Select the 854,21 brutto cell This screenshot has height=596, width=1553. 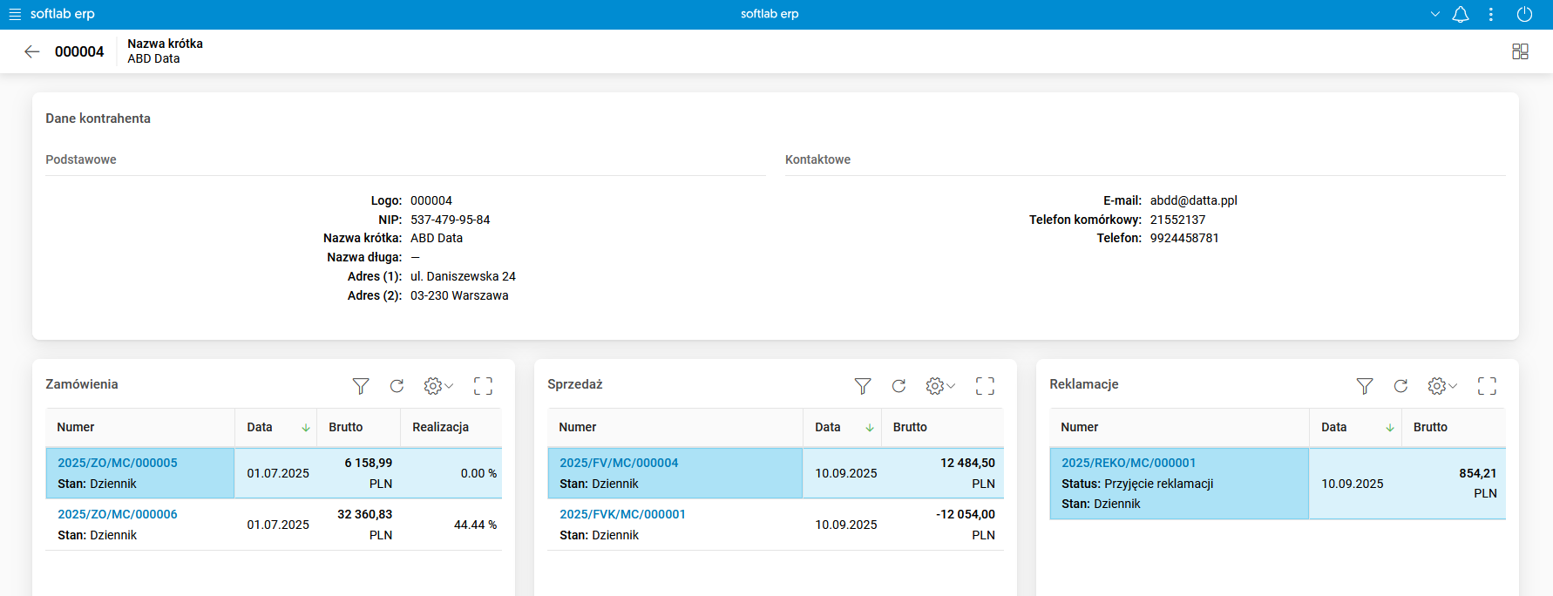point(1454,484)
